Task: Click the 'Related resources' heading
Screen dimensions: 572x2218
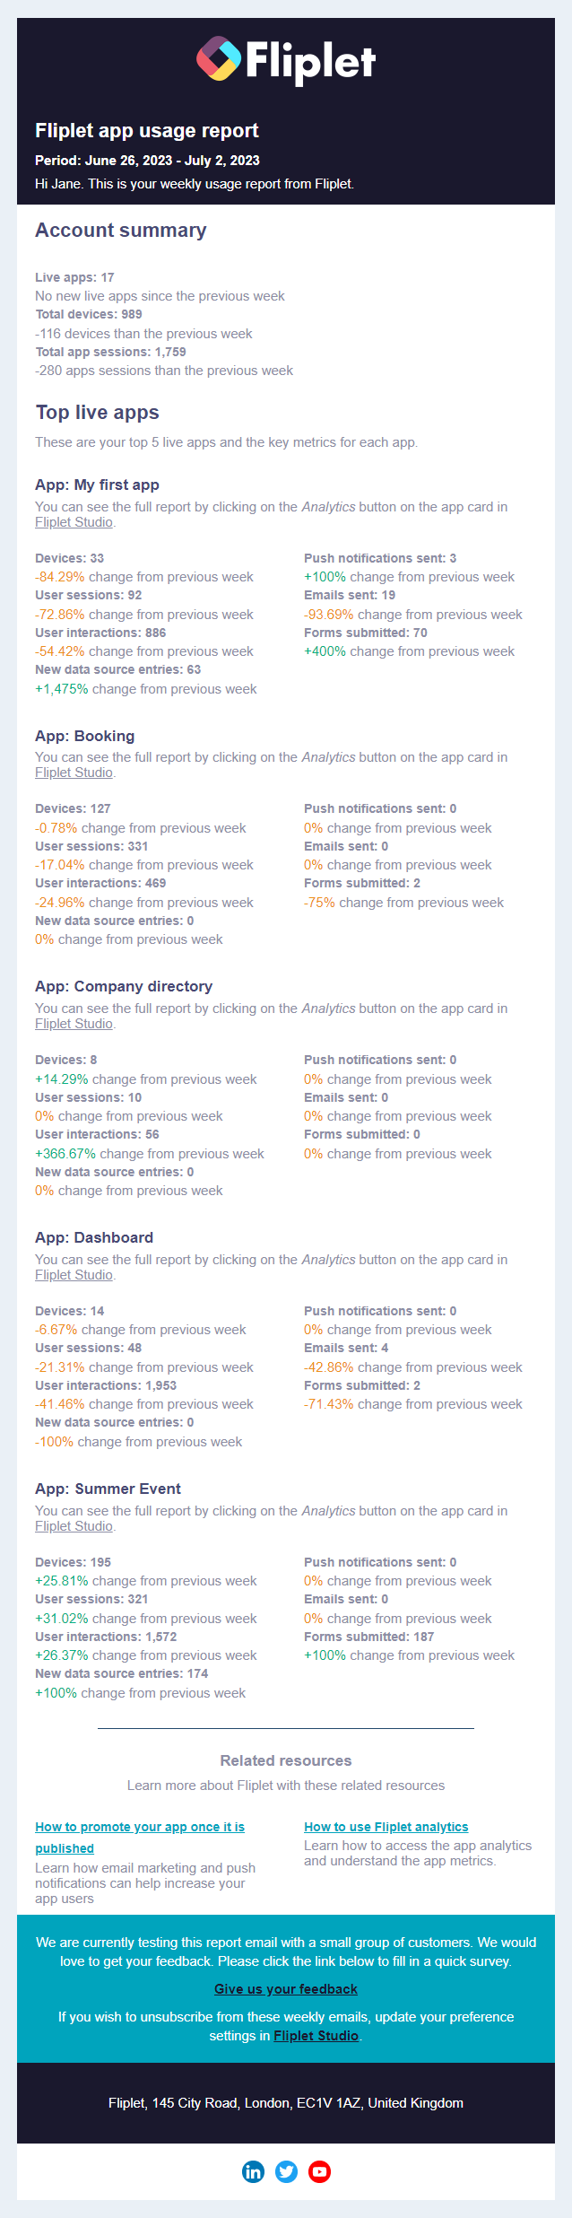Action: [286, 1760]
